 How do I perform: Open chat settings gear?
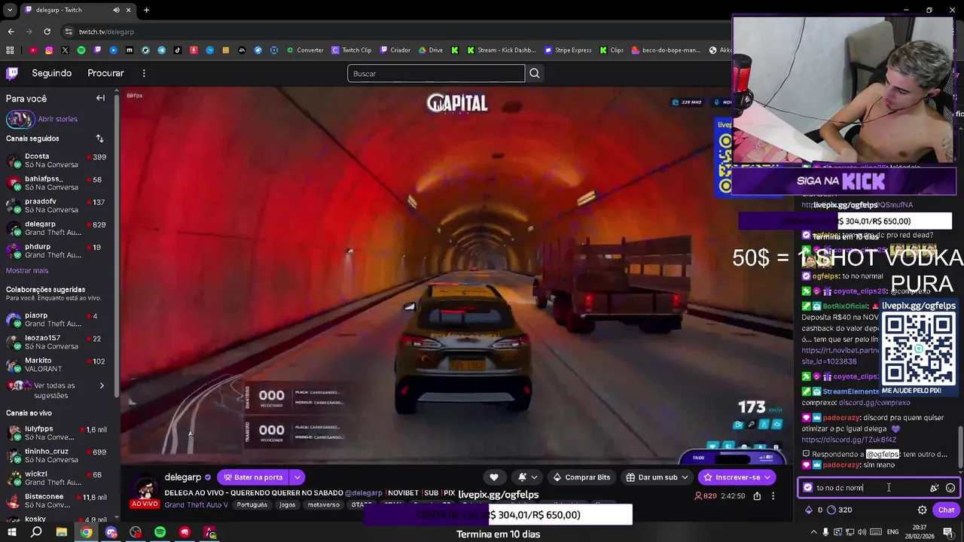pyautogui.click(x=922, y=510)
